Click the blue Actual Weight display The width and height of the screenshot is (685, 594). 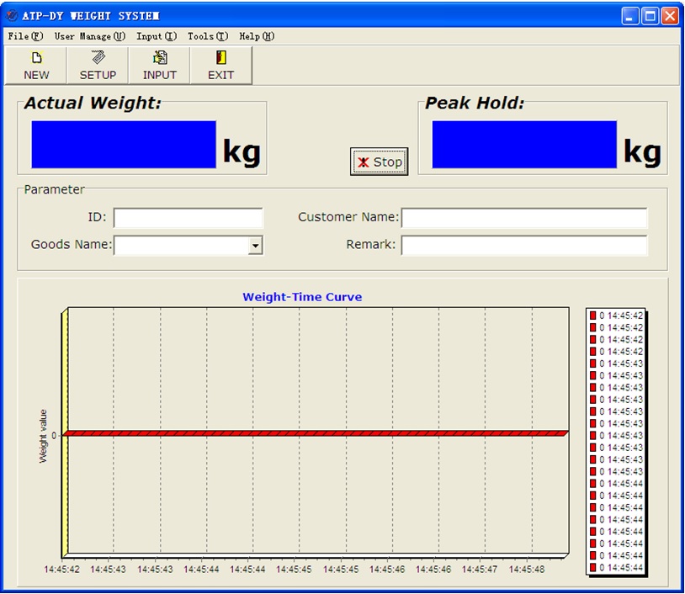click(124, 145)
